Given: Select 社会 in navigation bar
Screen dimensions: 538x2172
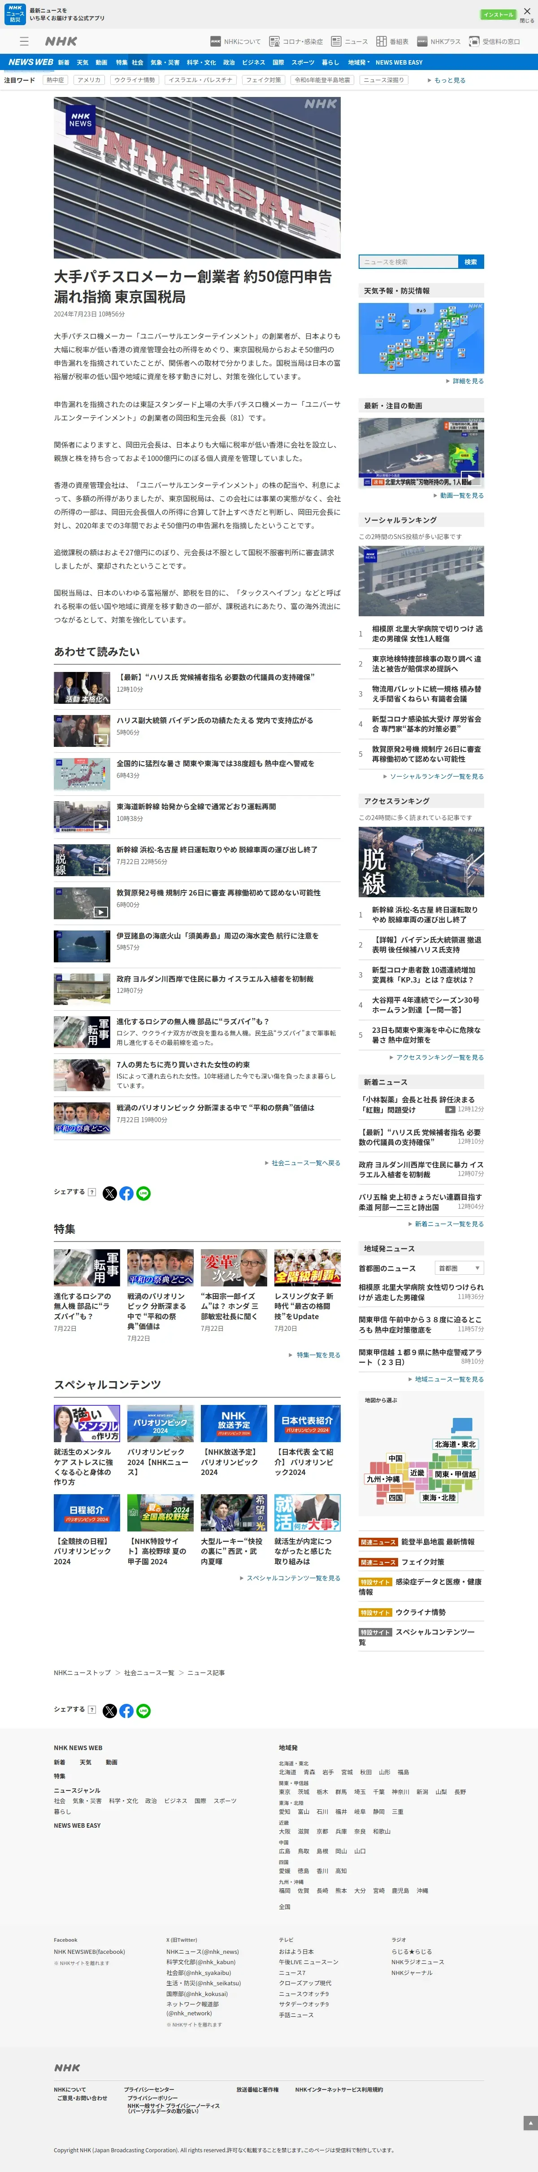Looking at the screenshot, I should point(138,62).
